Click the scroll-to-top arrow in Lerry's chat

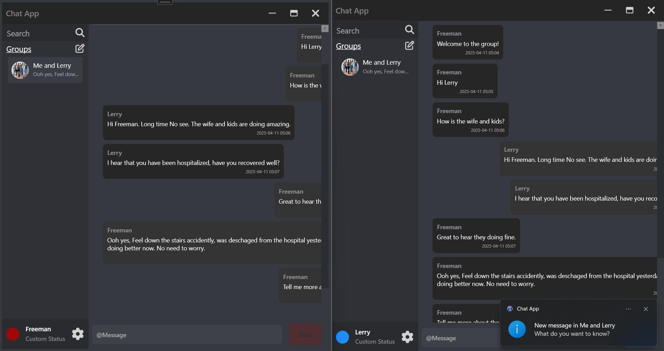point(660,26)
